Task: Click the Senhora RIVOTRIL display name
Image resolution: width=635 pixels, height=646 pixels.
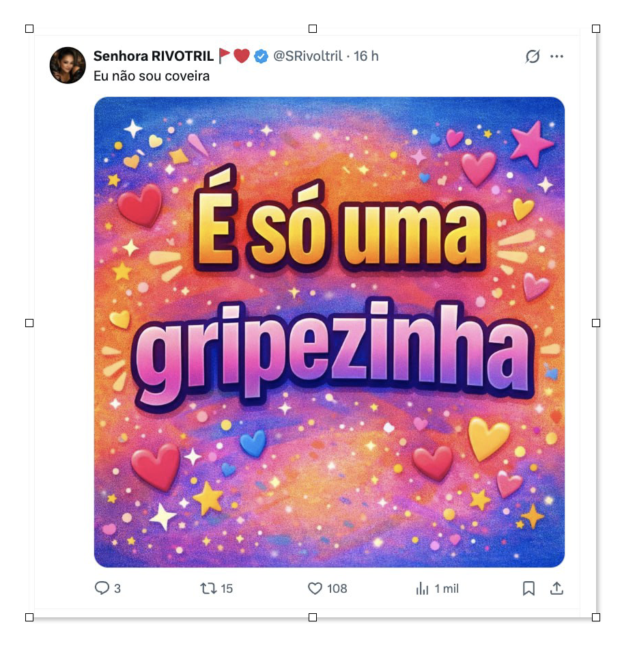Action: [x=154, y=56]
